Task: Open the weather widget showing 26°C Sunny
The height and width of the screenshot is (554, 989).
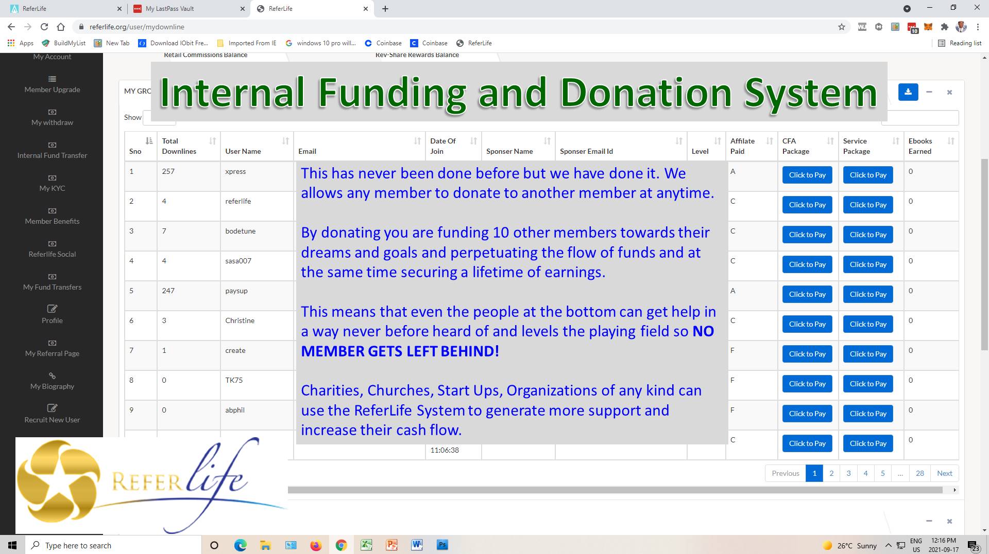Action: point(850,546)
